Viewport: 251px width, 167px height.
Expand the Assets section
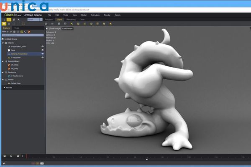click(8, 87)
